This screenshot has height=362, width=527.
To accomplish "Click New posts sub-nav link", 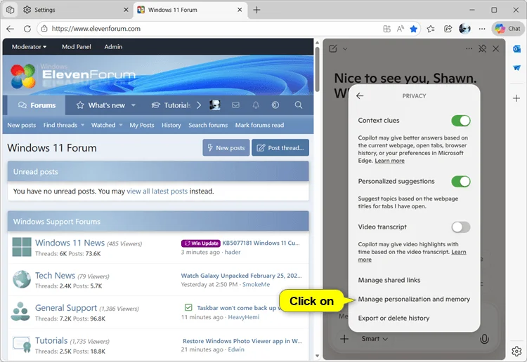I will coord(22,125).
